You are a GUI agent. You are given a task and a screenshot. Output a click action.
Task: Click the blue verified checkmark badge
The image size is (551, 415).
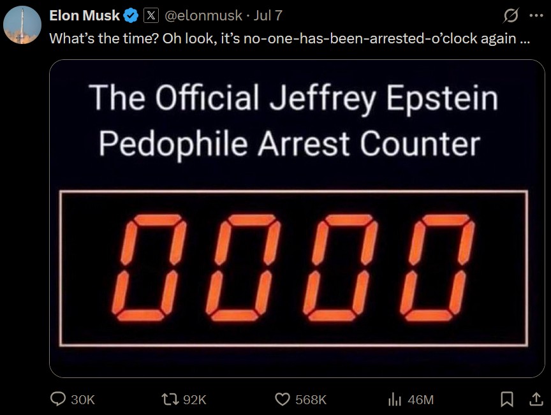click(x=131, y=15)
